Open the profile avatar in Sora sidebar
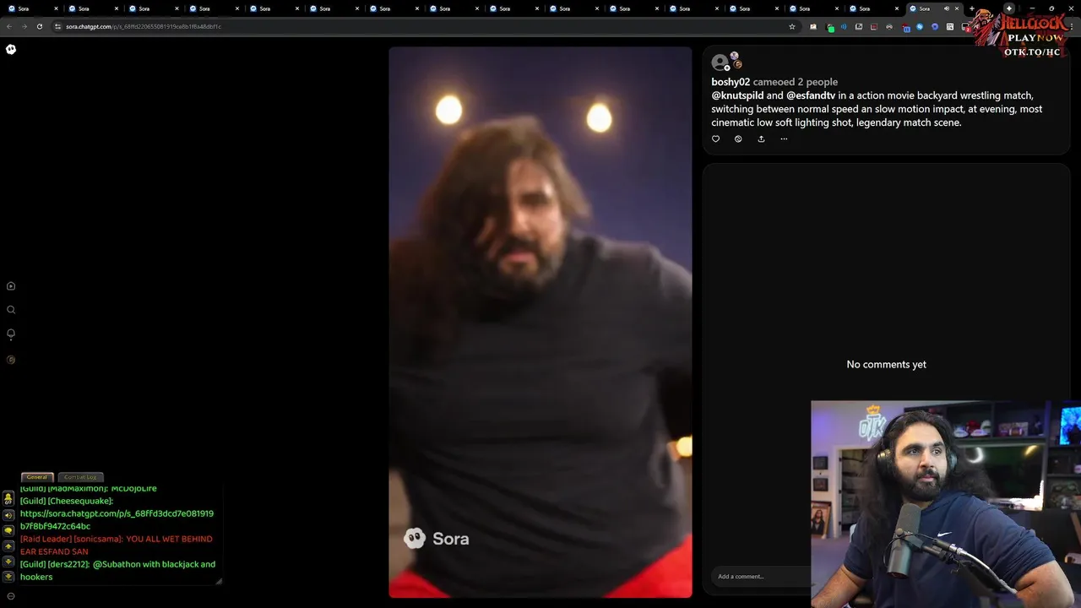The height and width of the screenshot is (608, 1081). [11, 360]
